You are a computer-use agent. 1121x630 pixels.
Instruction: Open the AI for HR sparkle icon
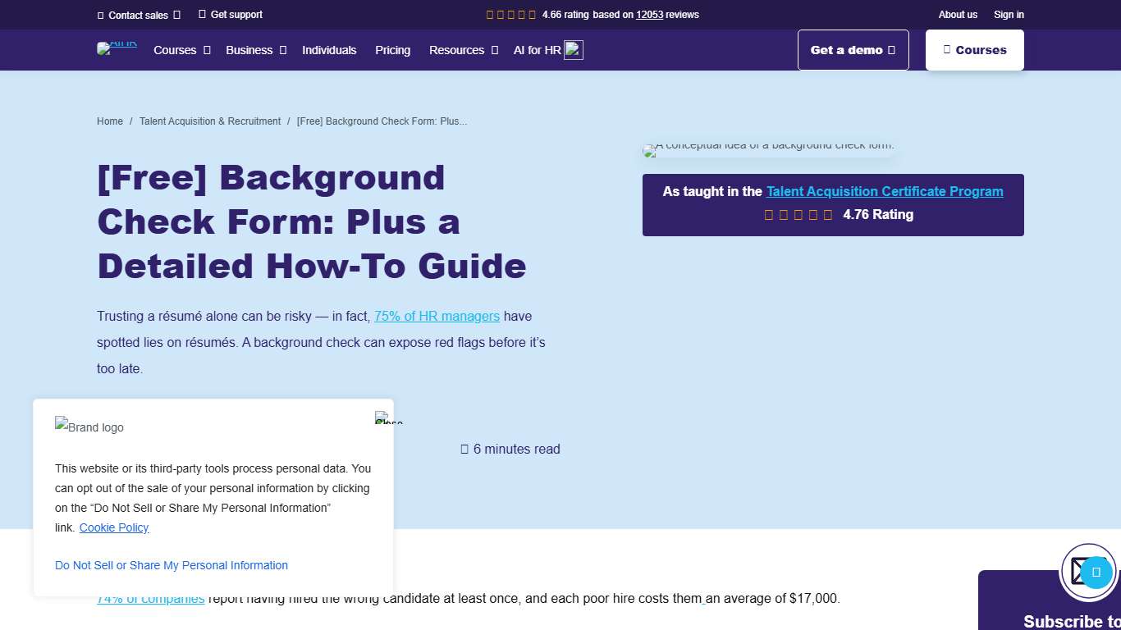(x=573, y=49)
